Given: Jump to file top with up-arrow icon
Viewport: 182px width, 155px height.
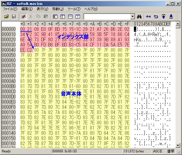Looking at the screenshot, I should 163,17.
